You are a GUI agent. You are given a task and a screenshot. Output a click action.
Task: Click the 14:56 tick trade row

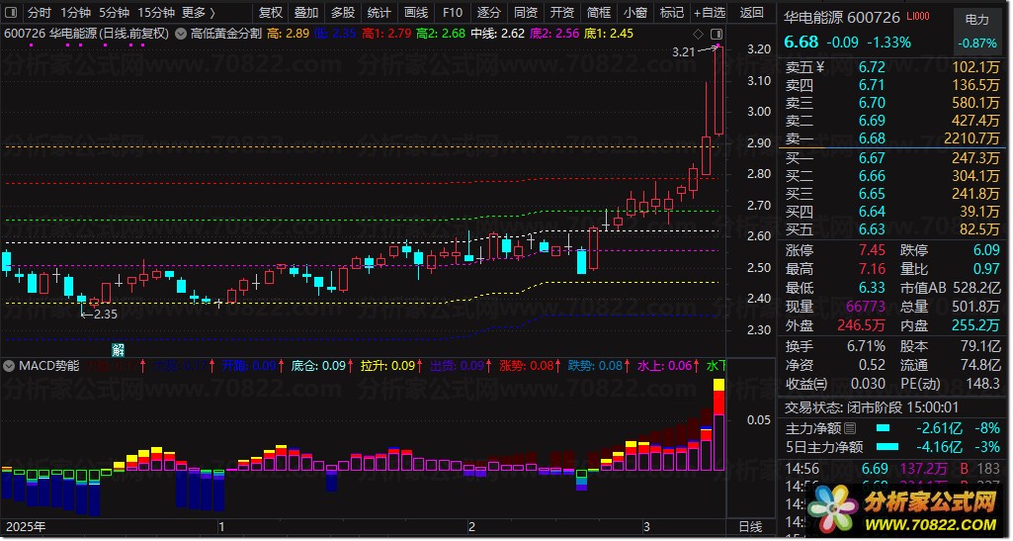892,469
